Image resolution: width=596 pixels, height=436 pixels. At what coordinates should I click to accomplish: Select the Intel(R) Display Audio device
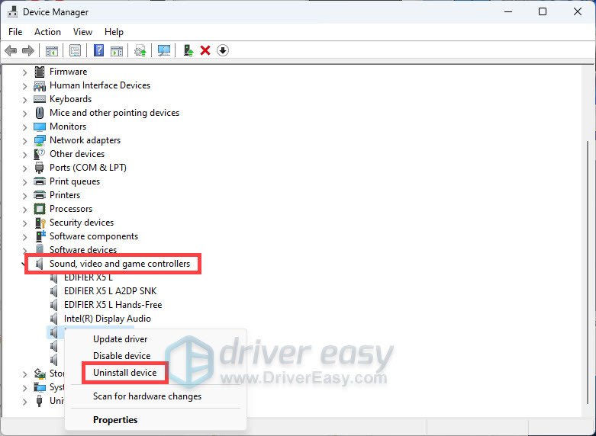(x=108, y=319)
